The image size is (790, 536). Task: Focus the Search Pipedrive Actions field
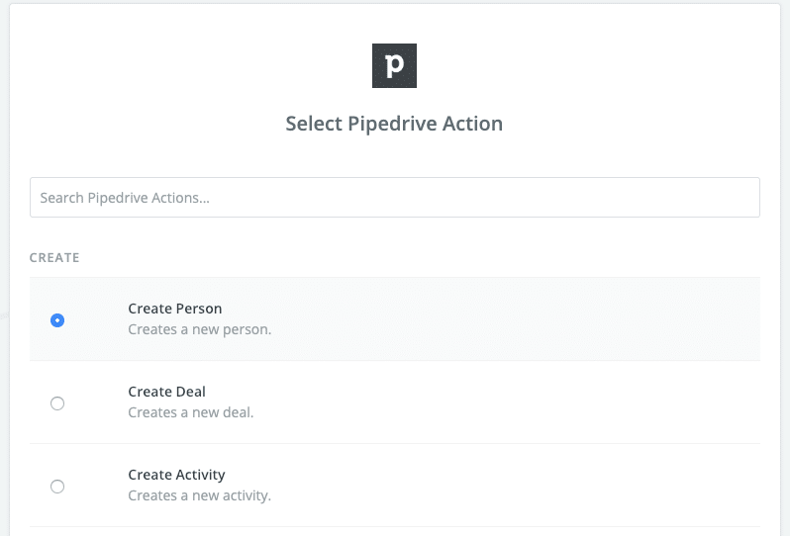coord(394,198)
